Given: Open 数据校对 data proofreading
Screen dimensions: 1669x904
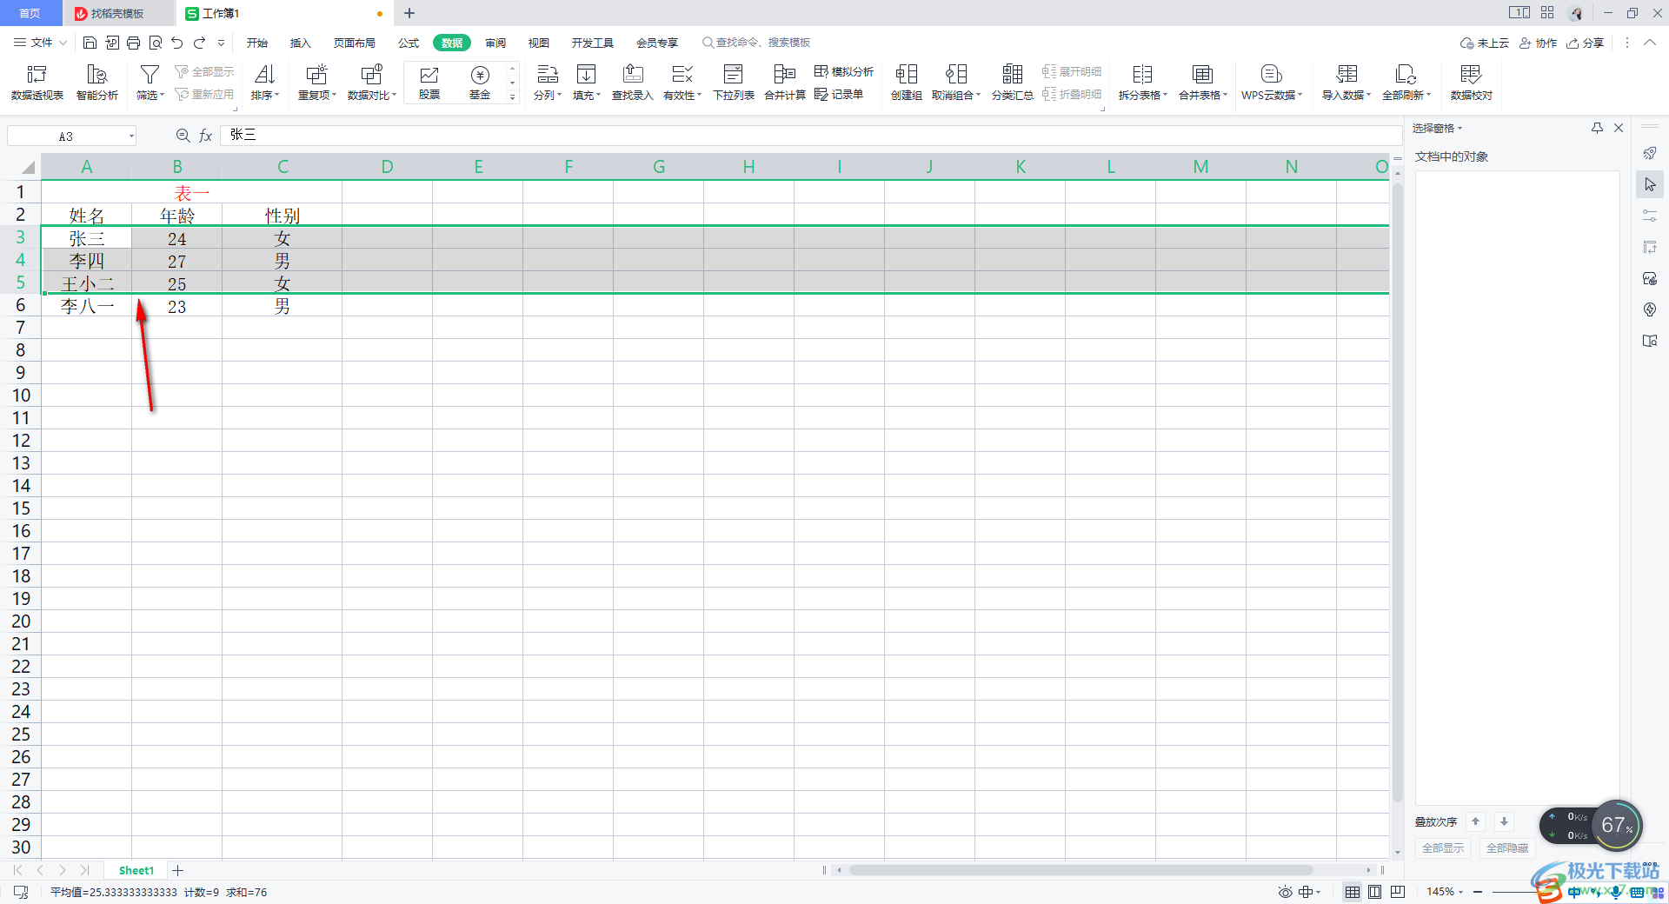Looking at the screenshot, I should (1471, 83).
